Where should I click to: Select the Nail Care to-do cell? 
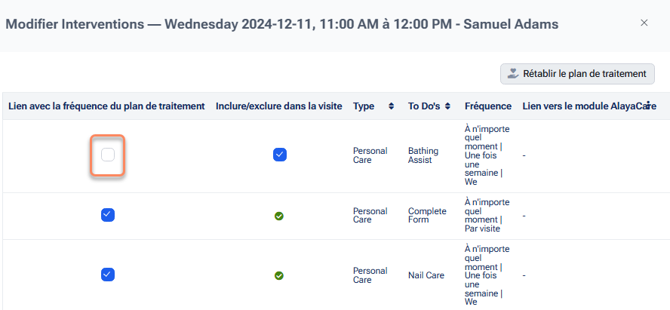(427, 275)
